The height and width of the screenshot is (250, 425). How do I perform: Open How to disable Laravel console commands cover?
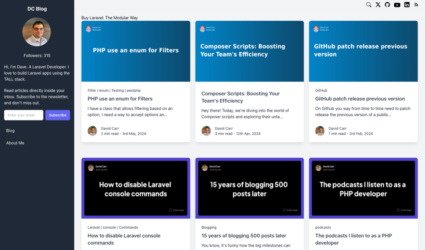point(136,188)
